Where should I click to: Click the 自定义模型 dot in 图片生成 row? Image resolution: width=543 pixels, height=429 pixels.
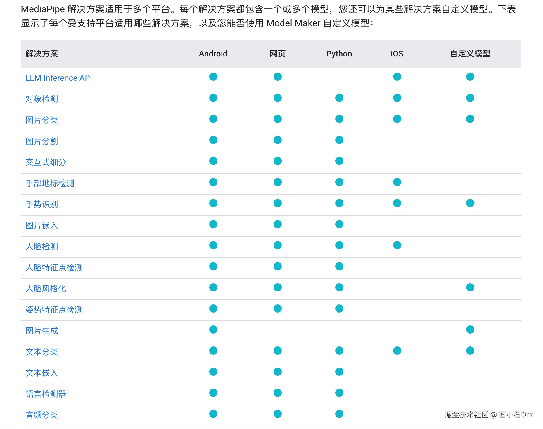470,330
